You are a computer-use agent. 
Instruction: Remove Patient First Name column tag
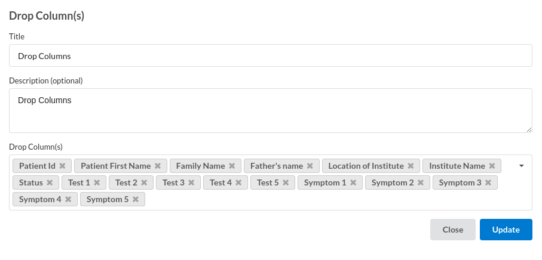(x=158, y=166)
